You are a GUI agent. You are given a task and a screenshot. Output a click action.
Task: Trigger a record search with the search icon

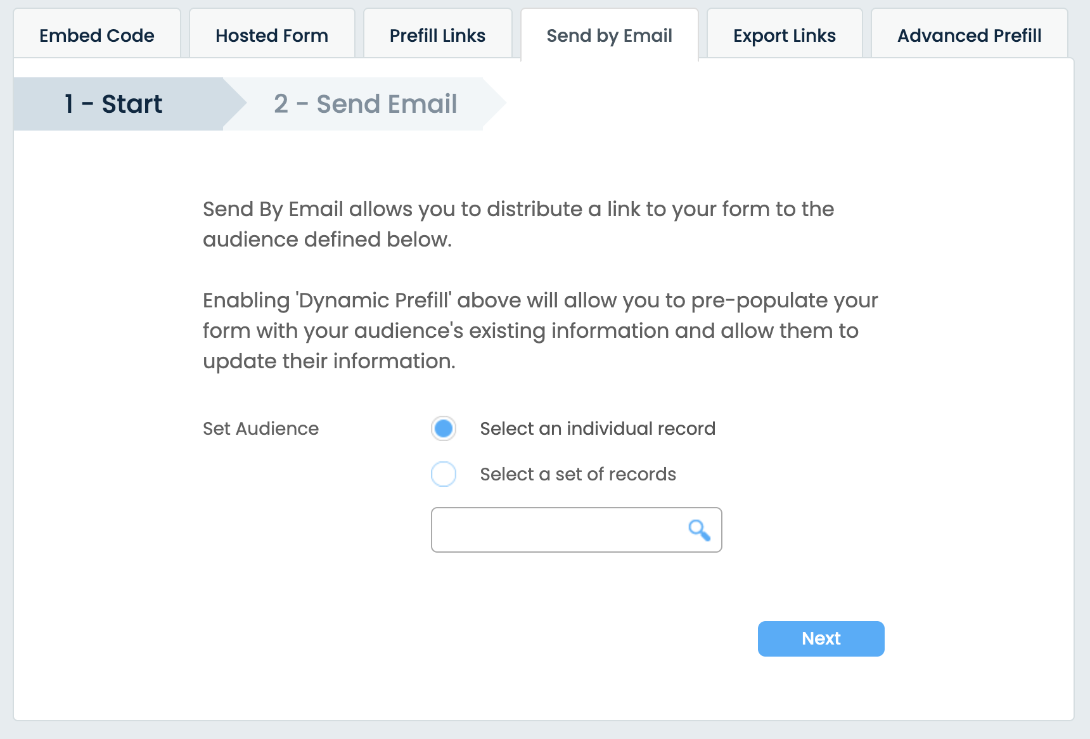coord(698,530)
